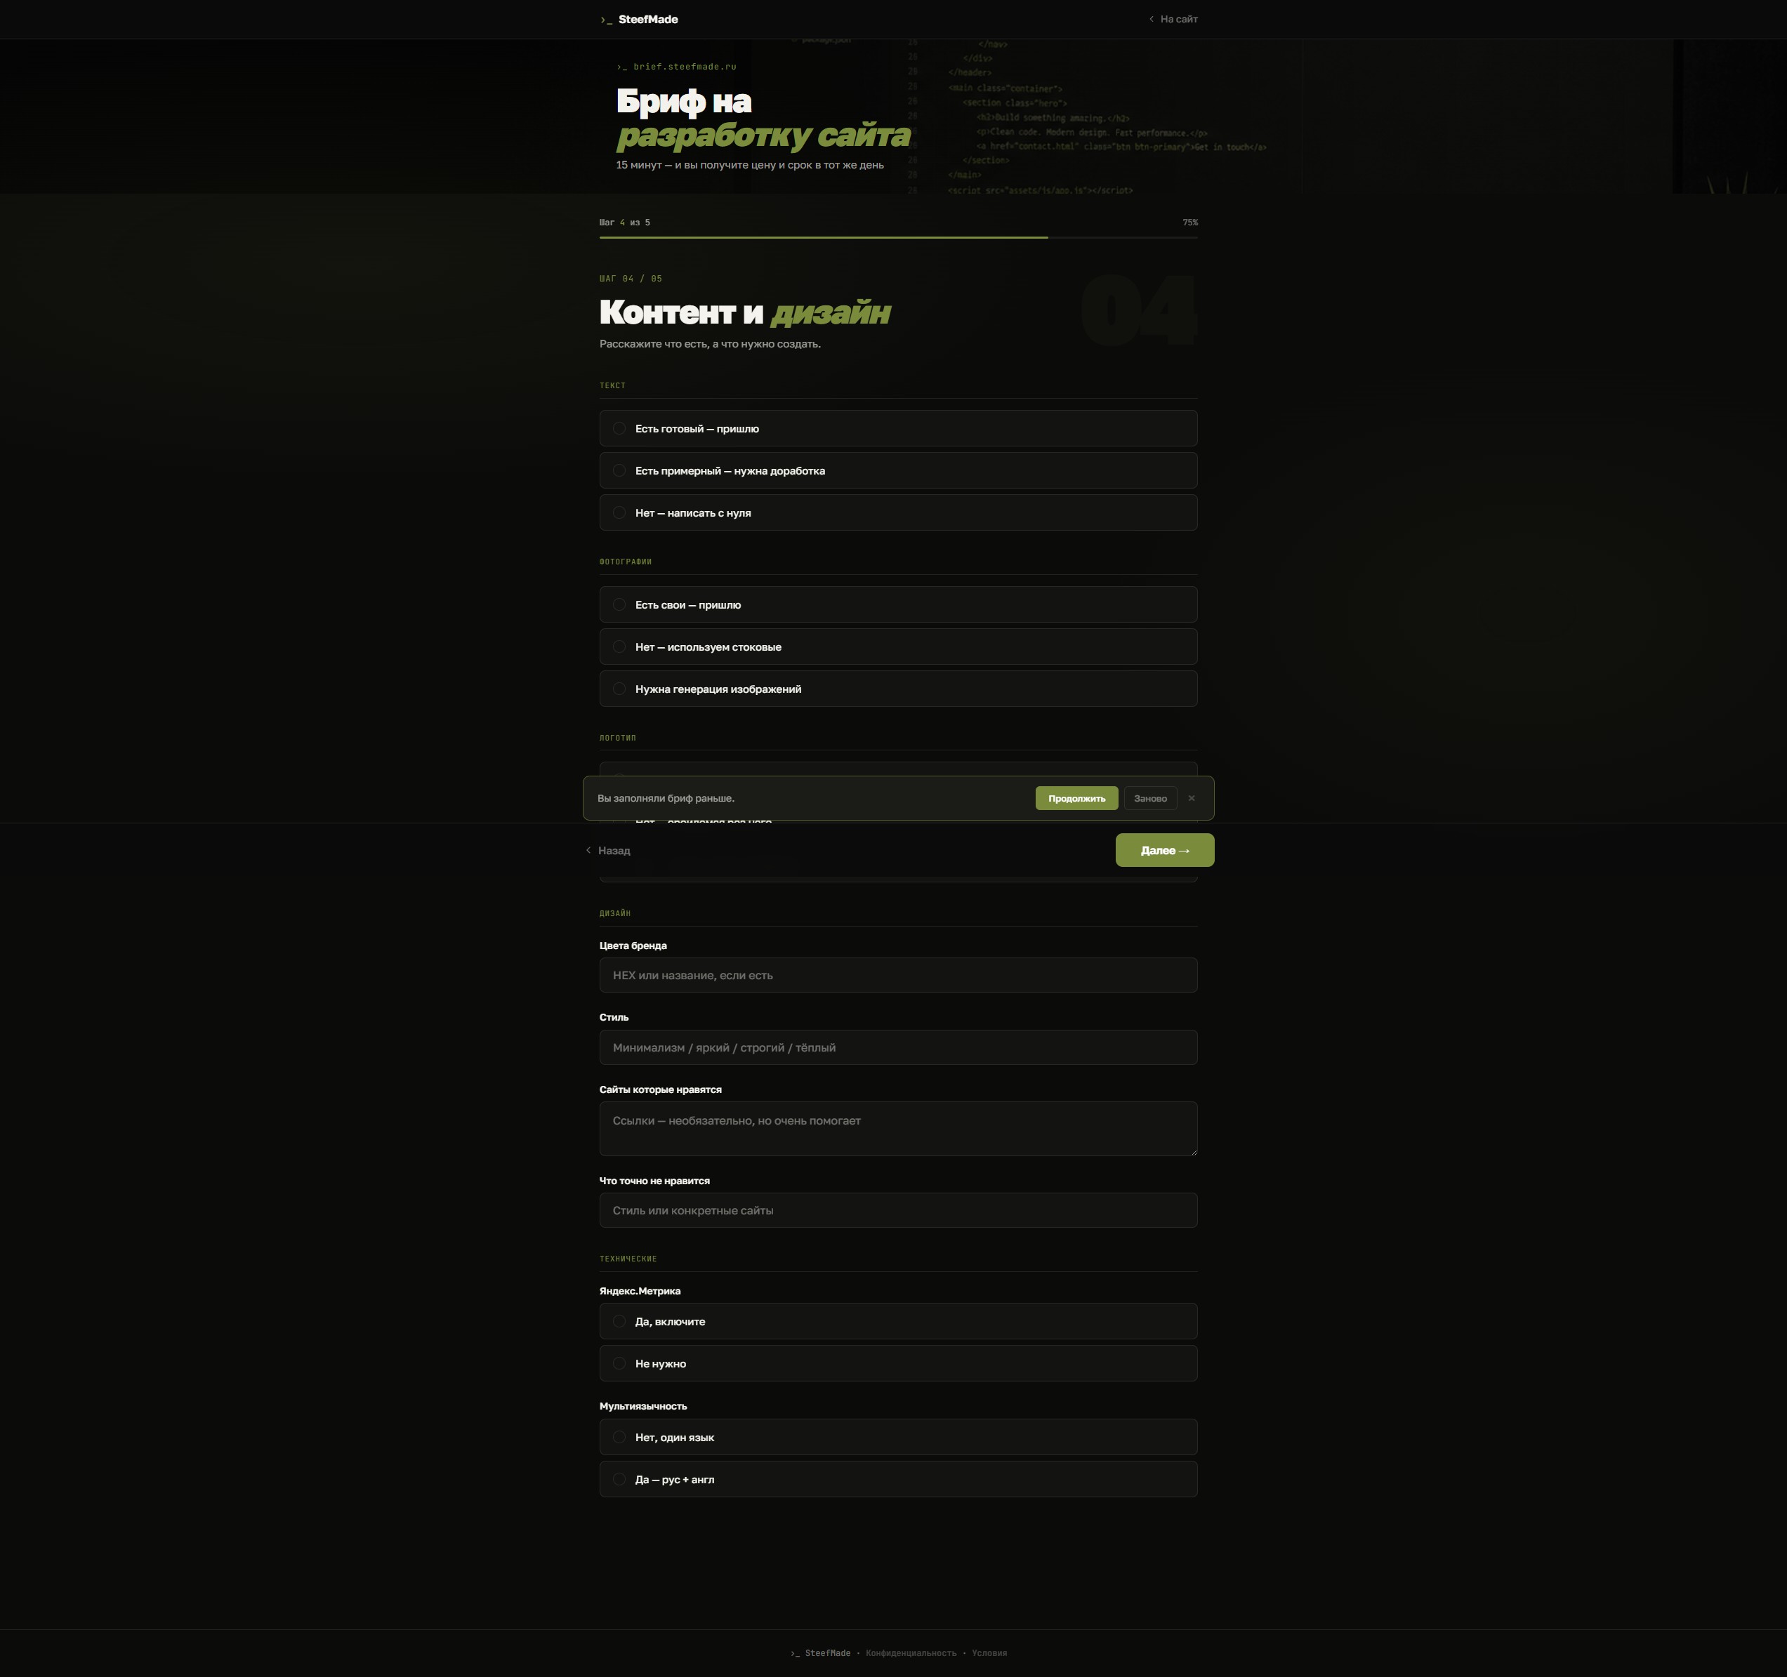
Task: Click the footer SteefMade logo text
Action: click(x=820, y=1652)
